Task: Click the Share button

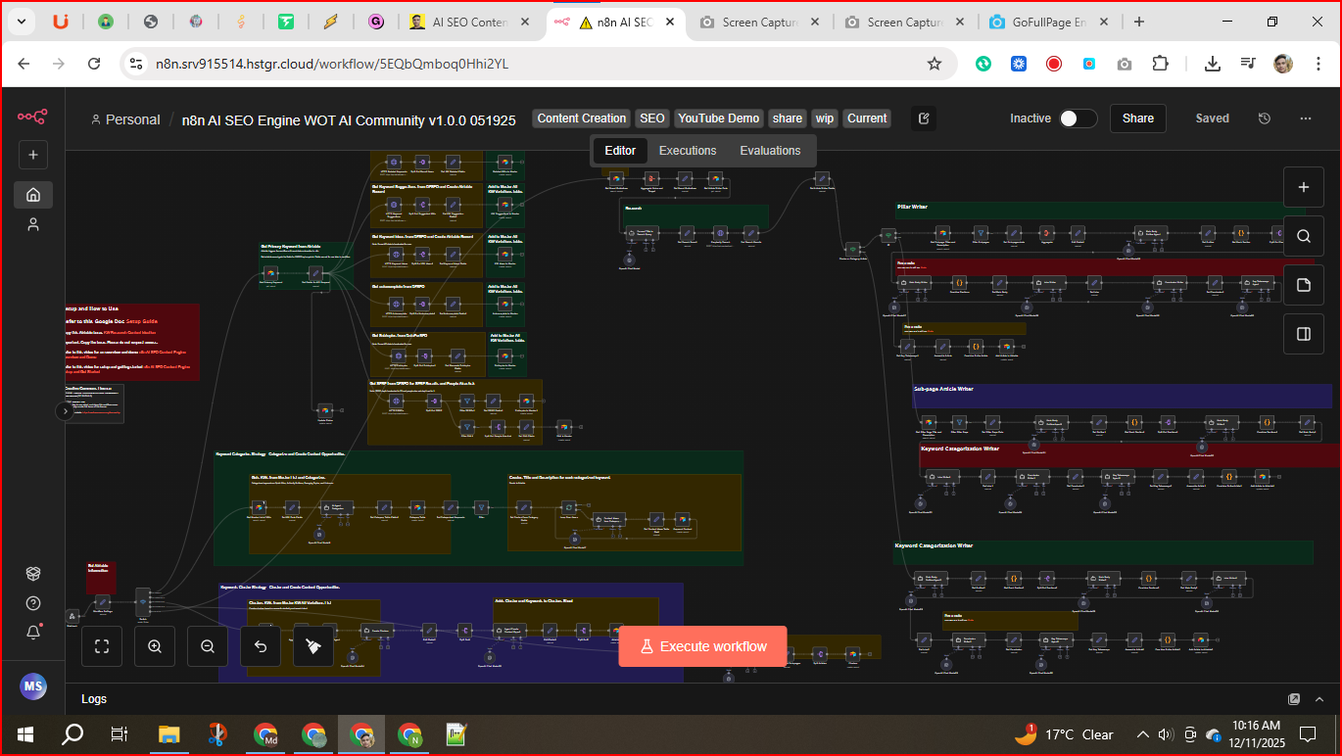Action: pyautogui.click(x=1138, y=118)
